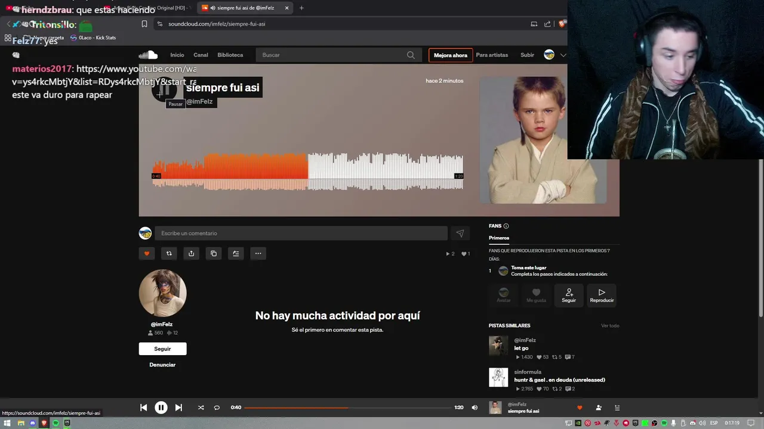This screenshot has width=764, height=429.
Task: Toggle repeat in the player bar
Action: coord(217,408)
